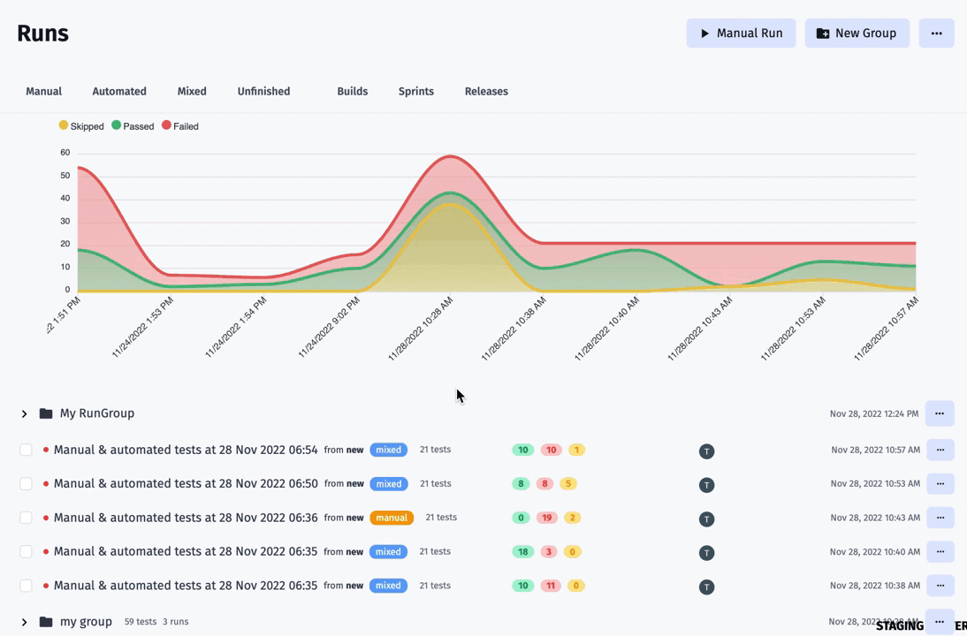The width and height of the screenshot is (967, 636).
Task: Click the assignee avatar on the 10:57 AM run
Action: pyautogui.click(x=707, y=451)
